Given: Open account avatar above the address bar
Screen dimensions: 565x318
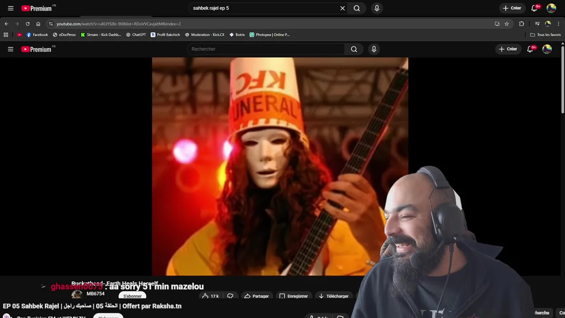Looking at the screenshot, I should (551, 8).
